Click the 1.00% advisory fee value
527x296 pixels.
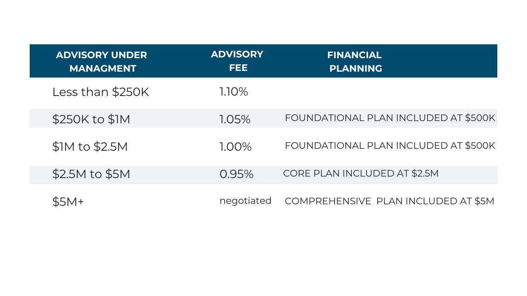[x=236, y=147]
